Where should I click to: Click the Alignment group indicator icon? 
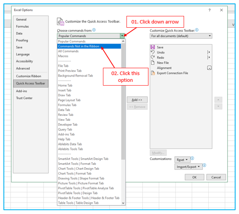pos(209,68)
